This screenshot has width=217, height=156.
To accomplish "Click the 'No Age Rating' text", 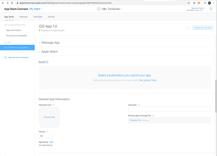I will tap(45, 145).
